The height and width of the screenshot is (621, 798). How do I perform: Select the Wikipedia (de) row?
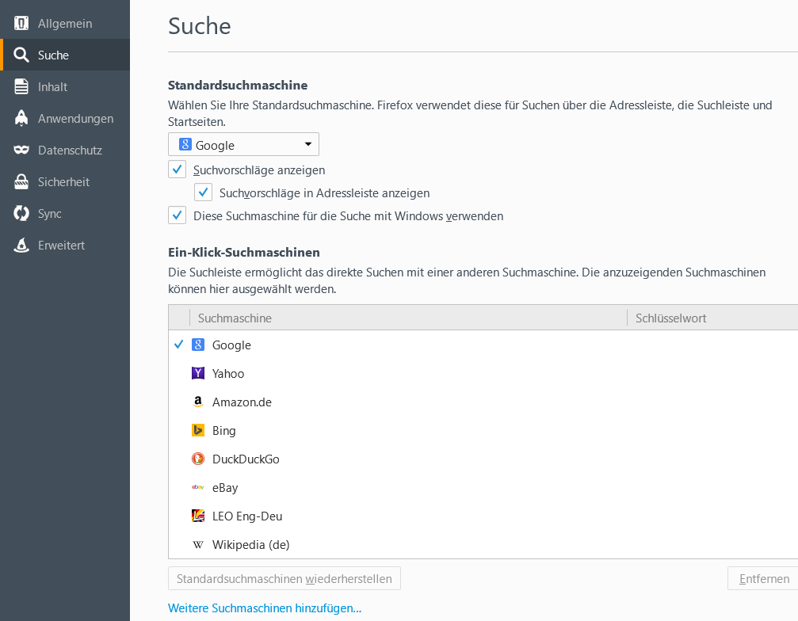click(x=250, y=545)
